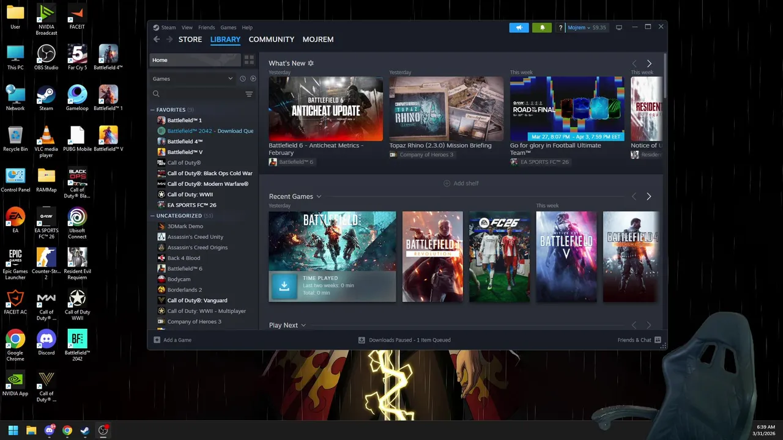Open the Battlefield 6 Anticheat Update news
The width and height of the screenshot is (783, 440).
(325, 109)
